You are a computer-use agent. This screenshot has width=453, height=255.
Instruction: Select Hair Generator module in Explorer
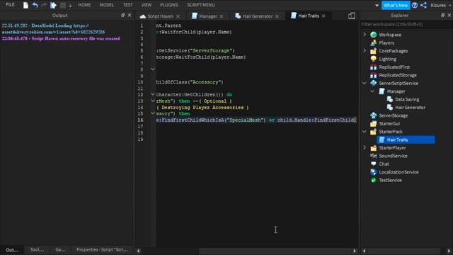[410, 108]
